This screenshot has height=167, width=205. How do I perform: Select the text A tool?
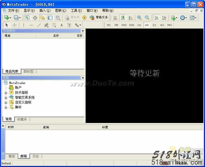(61, 25)
